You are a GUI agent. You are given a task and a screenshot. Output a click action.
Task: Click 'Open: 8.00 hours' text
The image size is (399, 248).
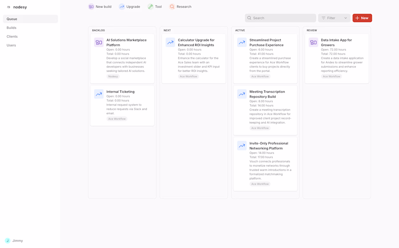261,101
